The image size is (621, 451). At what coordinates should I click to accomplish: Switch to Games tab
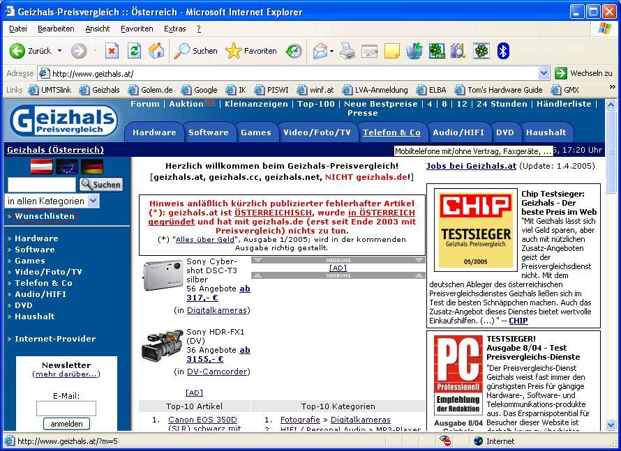pos(256,132)
